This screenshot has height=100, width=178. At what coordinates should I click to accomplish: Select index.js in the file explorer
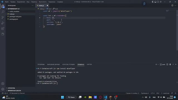pos(20,14)
